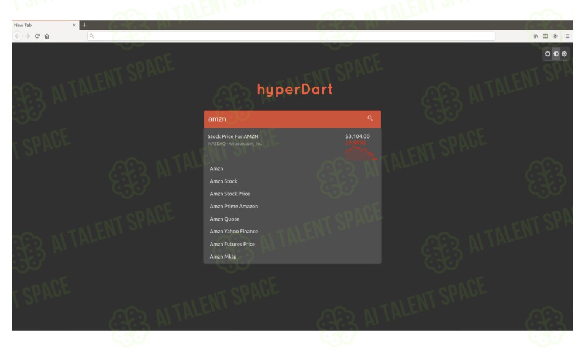Screen dimensions: 585x351
Task: Focus the browser address bar
Action: click(x=291, y=36)
